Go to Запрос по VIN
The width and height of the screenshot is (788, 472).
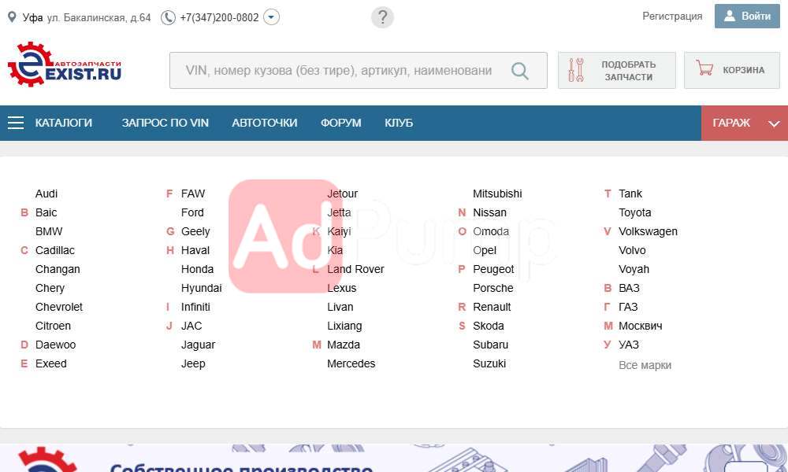pyautogui.click(x=165, y=123)
